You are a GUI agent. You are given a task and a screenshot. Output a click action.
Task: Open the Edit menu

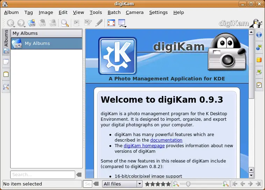[x=63, y=13]
